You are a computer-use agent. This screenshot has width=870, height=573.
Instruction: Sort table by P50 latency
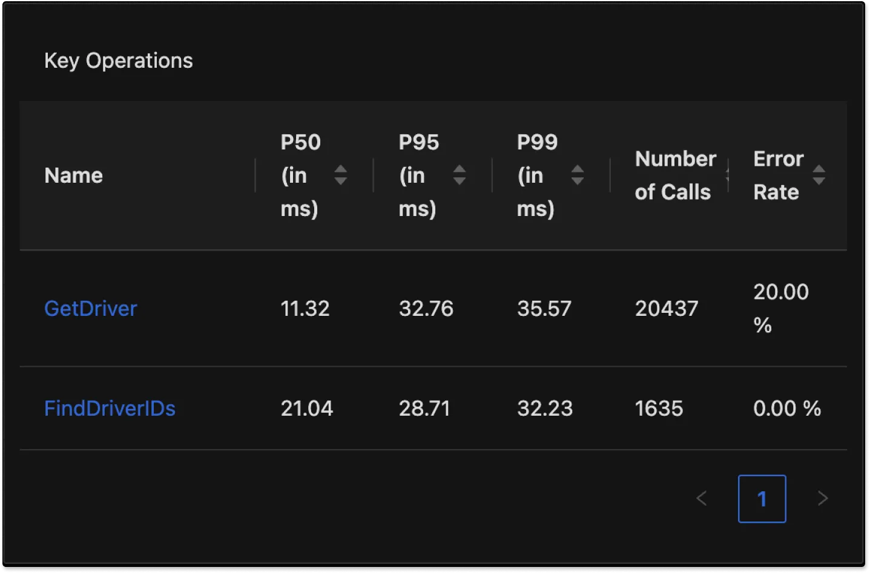click(x=340, y=175)
